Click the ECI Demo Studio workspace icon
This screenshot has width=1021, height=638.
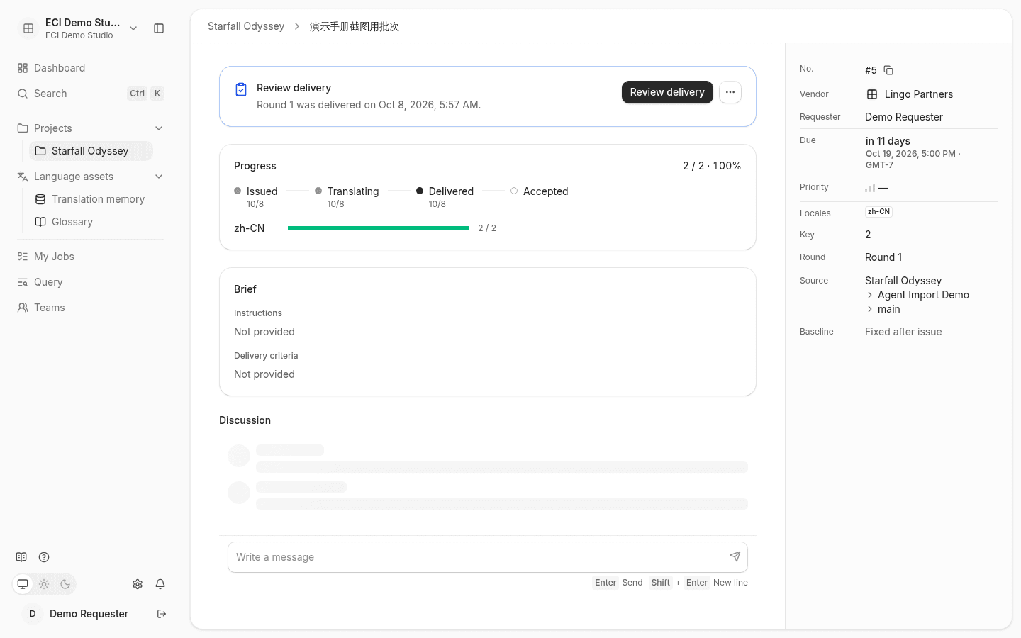[28, 28]
